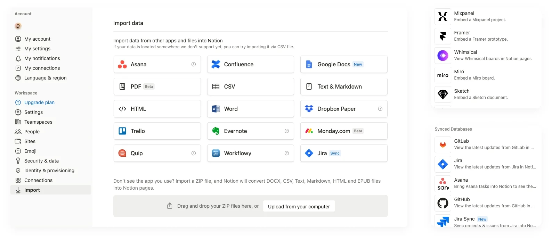The width and height of the screenshot is (552, 240).
Task: Click the Emoji smiley icon
Action: point(18,151)
